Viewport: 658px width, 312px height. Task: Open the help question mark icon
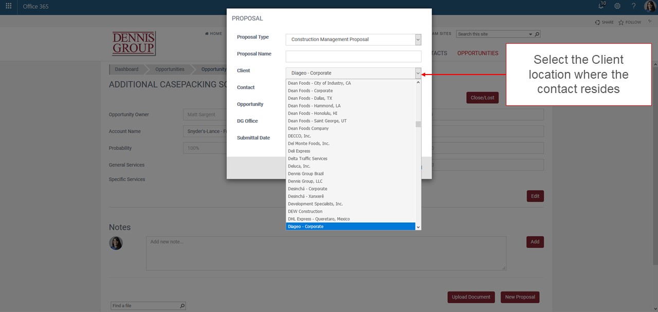pyautogui.click(x=633, y=6)
